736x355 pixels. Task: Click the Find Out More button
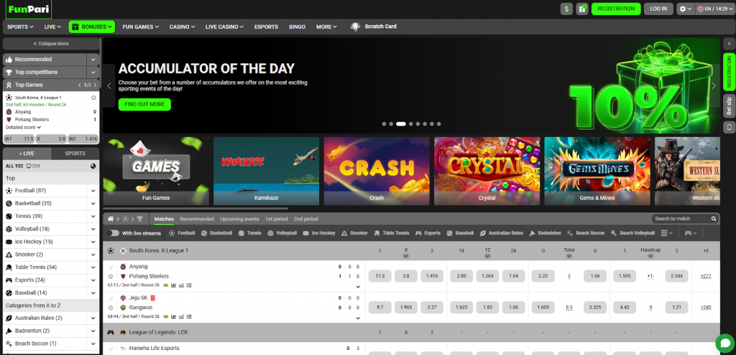144,104
